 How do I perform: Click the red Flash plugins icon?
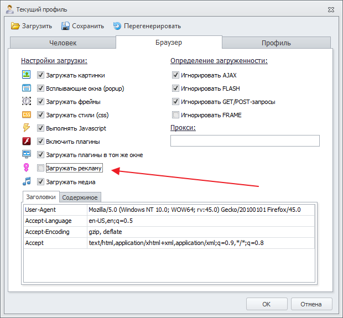click(27, 141)
